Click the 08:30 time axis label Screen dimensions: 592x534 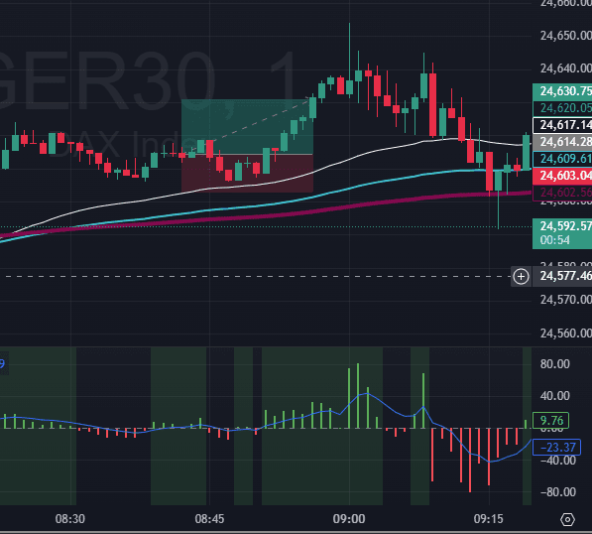tap(69, 519)
